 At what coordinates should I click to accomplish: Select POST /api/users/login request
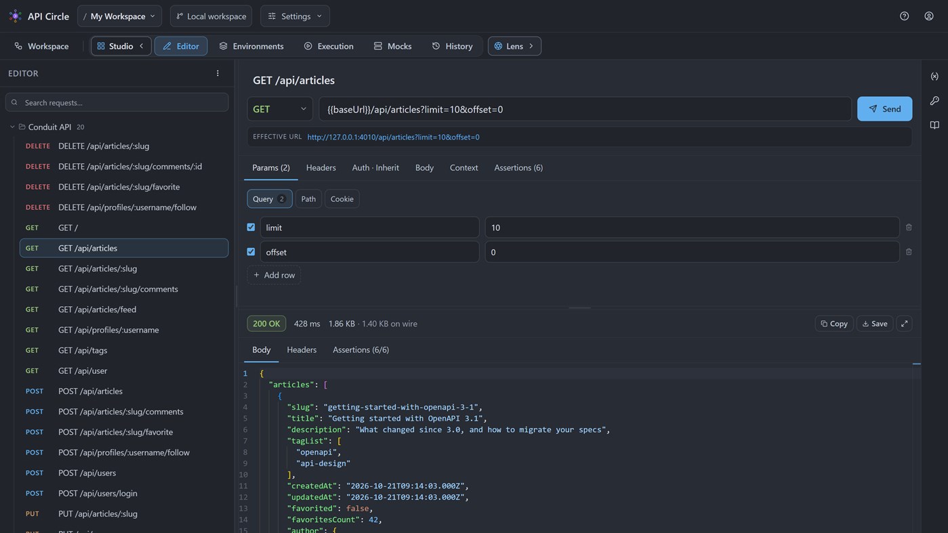tap(124, 493)
